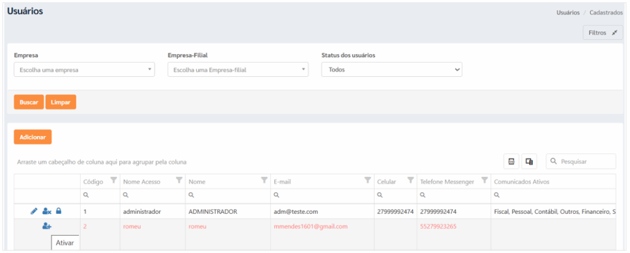630x253 pixels.
Task: Activate user romeu with add-user icon
Action: click(47, 227)
